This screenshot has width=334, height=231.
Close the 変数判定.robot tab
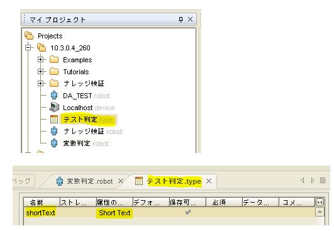coord(121,181)
